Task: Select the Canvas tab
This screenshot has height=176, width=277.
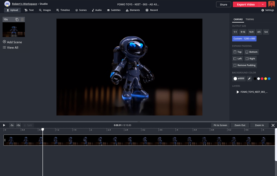Action: click(238, 19)
